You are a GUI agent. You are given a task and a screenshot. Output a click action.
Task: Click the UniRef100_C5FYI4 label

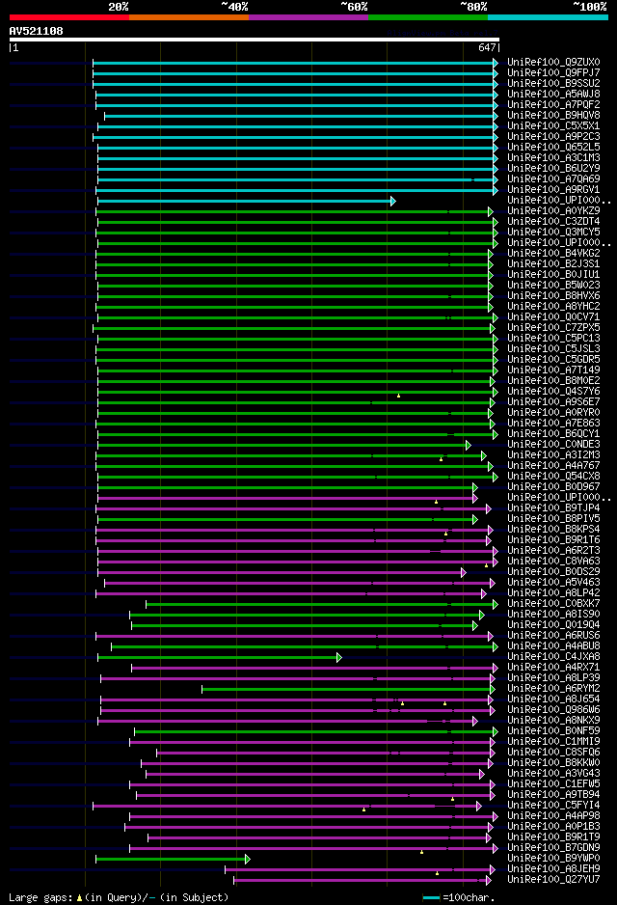point(553,806)
